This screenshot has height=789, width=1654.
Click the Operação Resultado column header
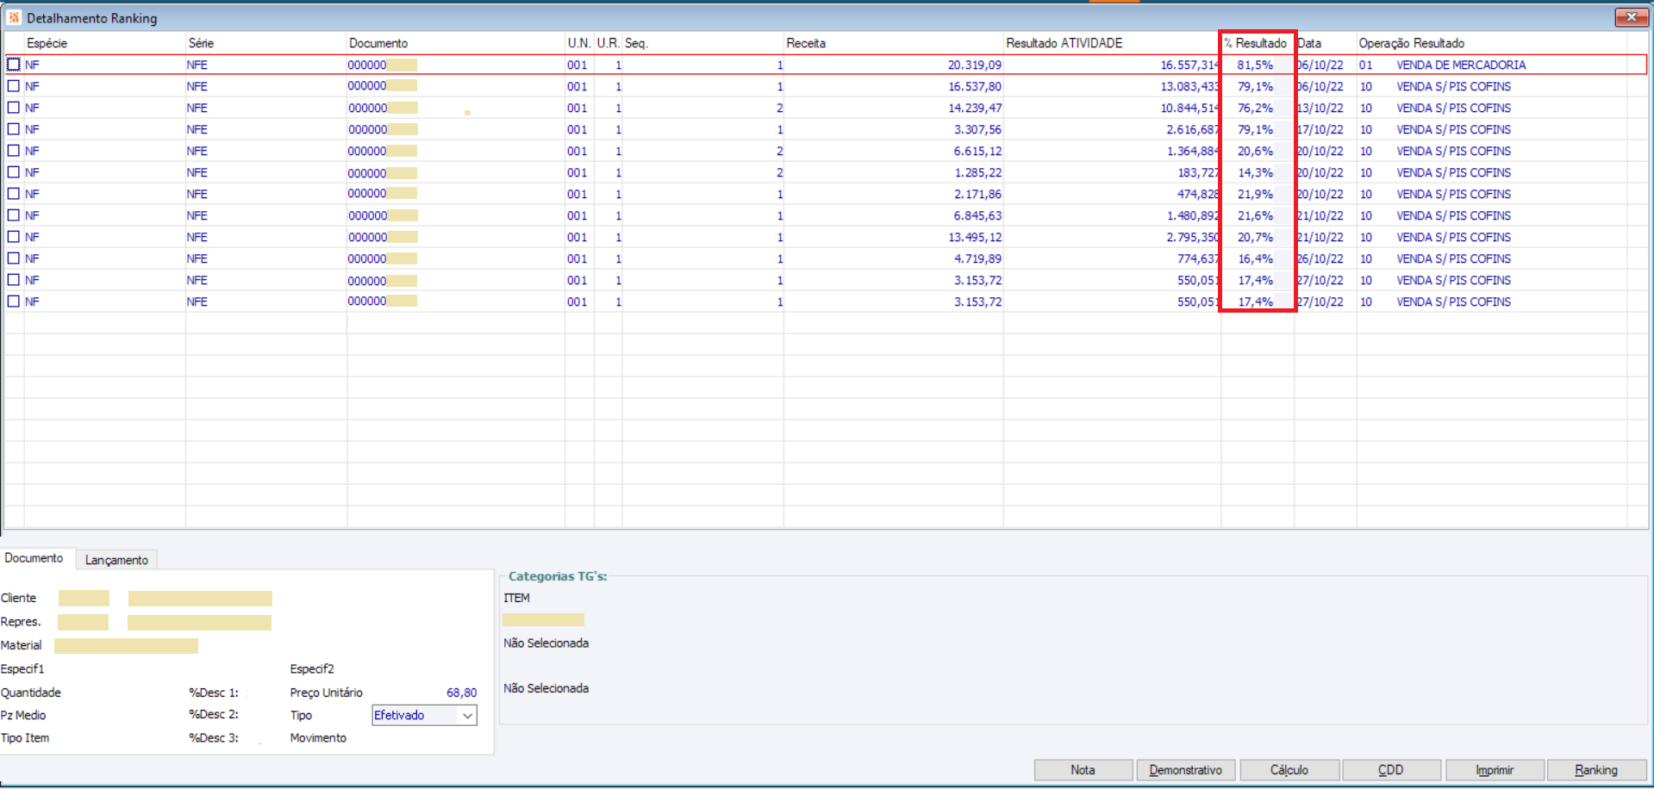pos(1492,43)
